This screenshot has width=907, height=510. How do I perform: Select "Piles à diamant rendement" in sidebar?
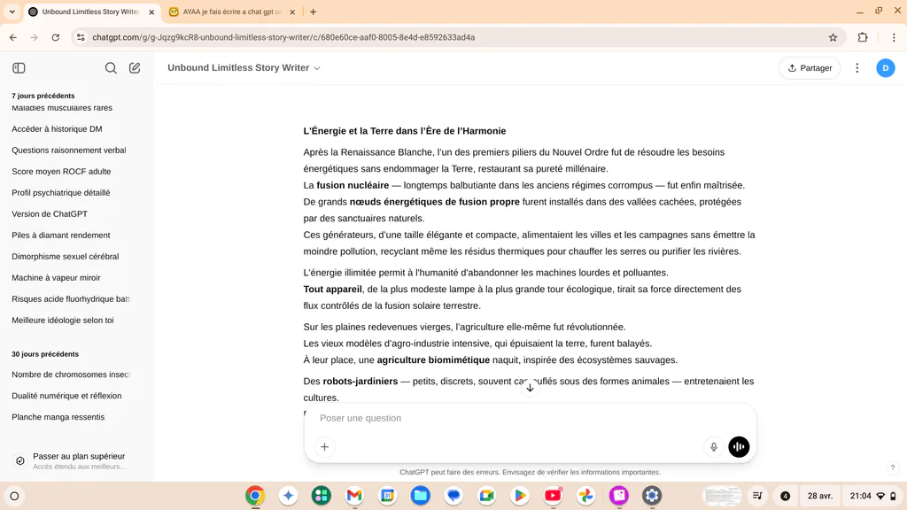(x=61, y=236)
